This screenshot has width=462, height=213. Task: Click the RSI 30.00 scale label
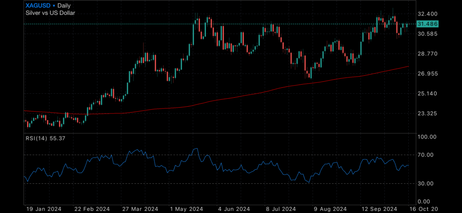point(426,183)
